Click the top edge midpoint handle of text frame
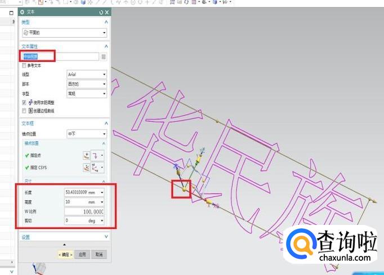This screenshot has height=275, width=384. tap(217, 121)
